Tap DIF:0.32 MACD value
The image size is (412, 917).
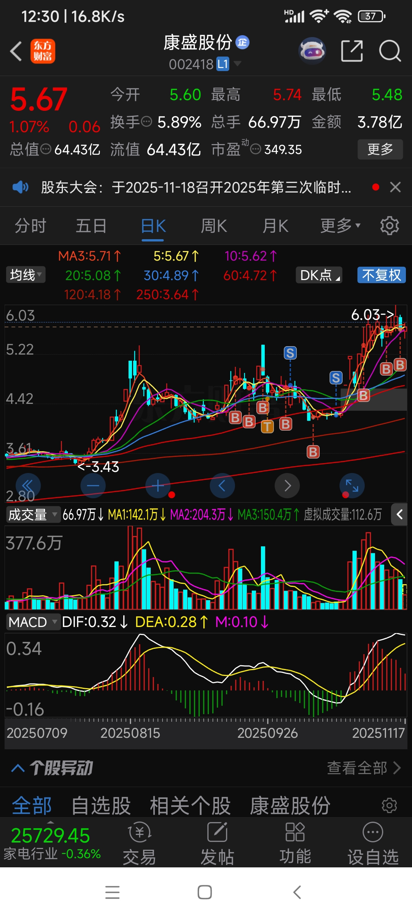click(x=95, y=622)
